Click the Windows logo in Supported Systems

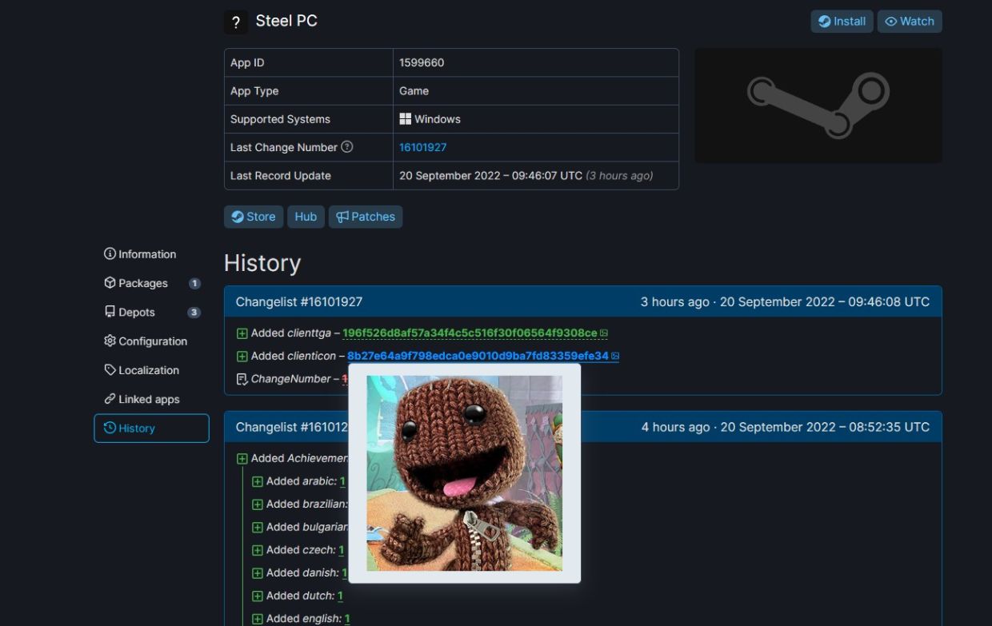pos(405,119)
